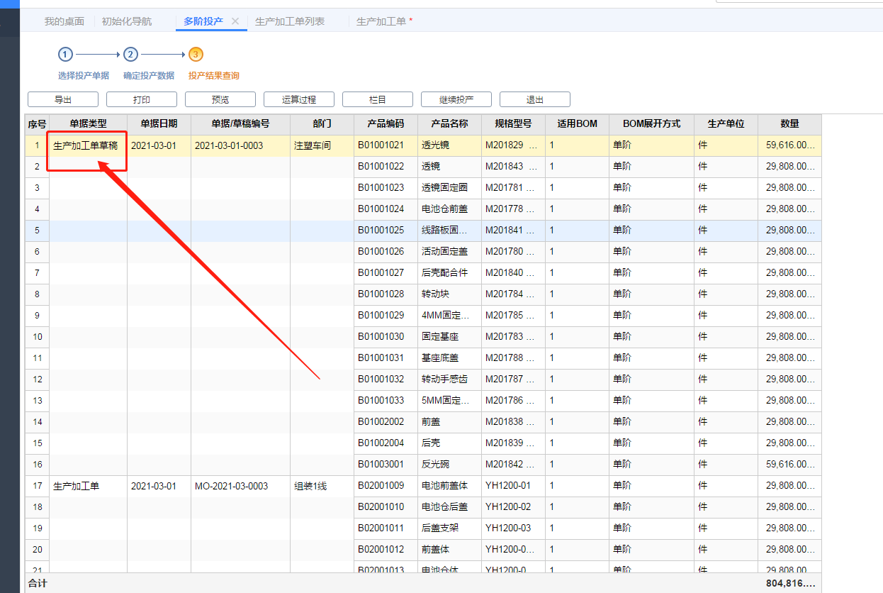Click the 栏目 button
This screenshot has height=593, width=883.
[378, 99]
